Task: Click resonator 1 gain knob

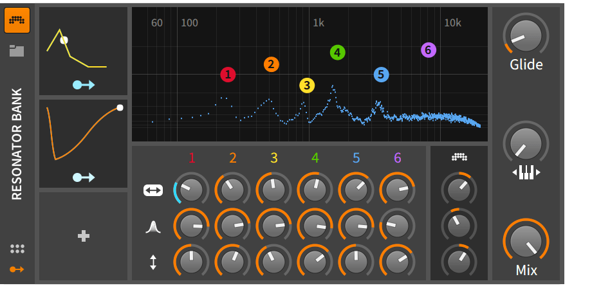Action: 191,262
